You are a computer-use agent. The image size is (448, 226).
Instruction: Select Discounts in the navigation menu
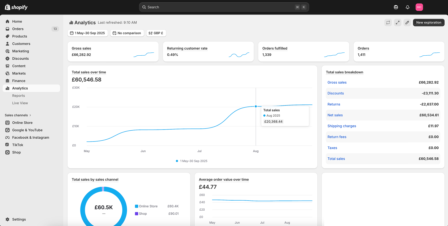click(20, 59)
